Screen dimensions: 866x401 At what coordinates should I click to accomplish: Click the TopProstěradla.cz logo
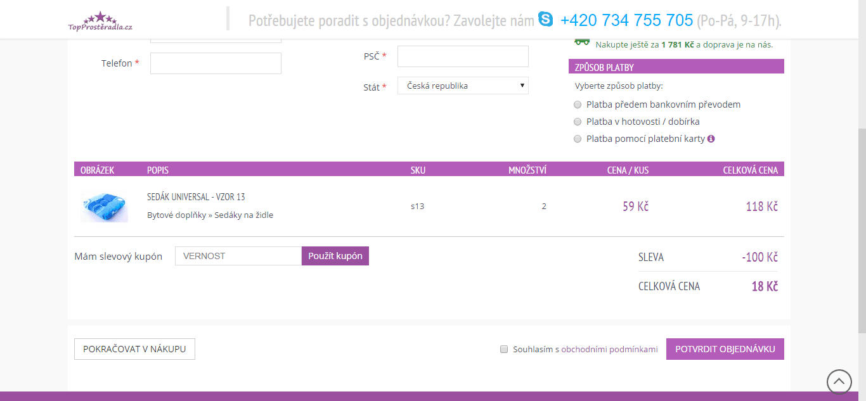click(100, 21)
